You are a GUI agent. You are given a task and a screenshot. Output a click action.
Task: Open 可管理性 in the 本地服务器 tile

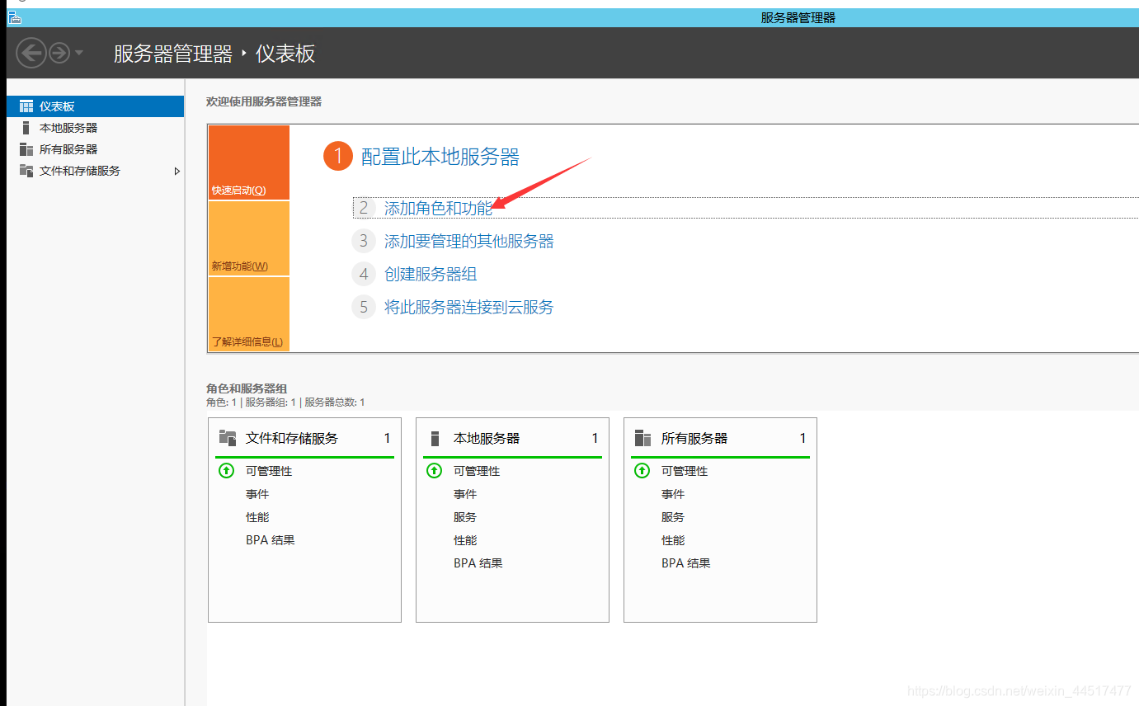tap(477, 471)
